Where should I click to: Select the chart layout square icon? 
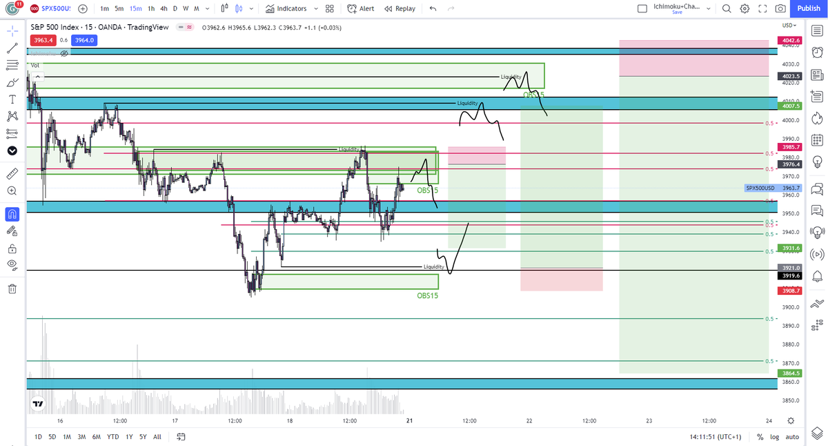coord(642,8)
